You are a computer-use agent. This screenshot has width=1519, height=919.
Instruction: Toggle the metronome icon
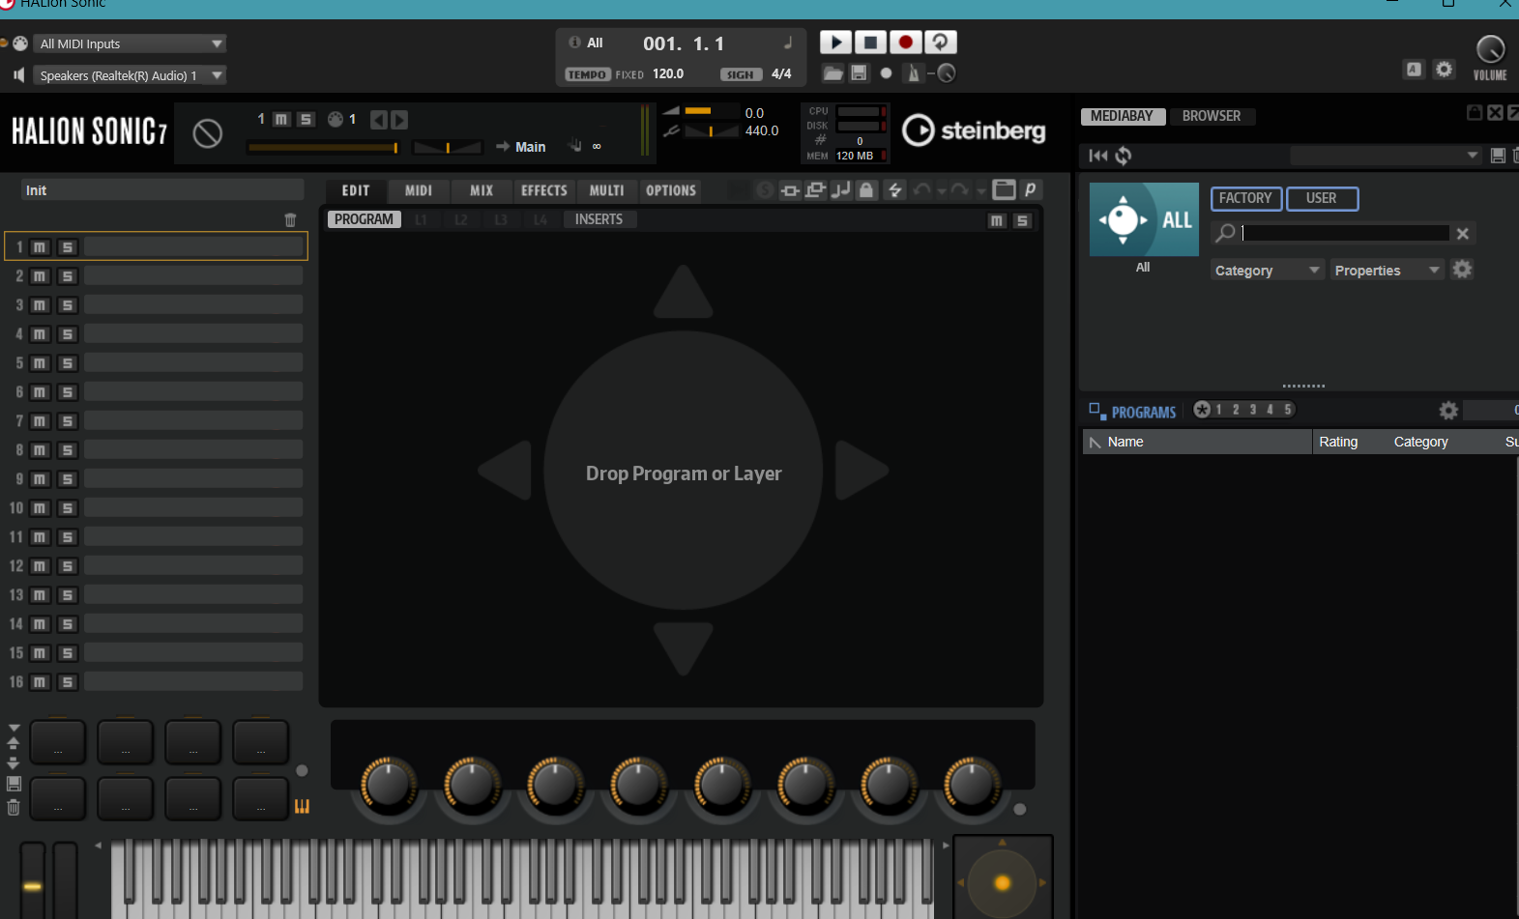(x=914, y=73)
